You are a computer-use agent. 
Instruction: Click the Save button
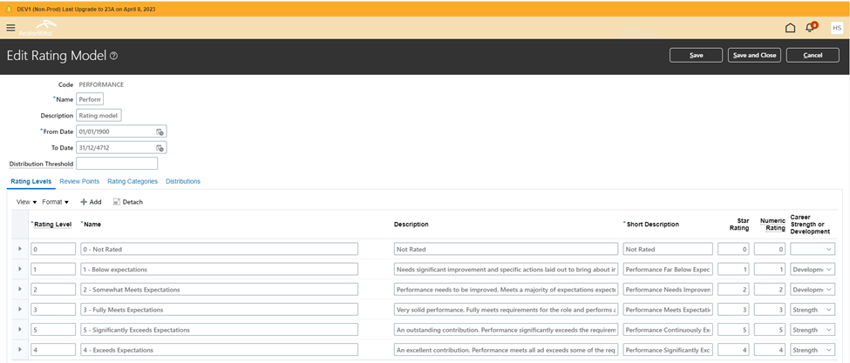696,55
